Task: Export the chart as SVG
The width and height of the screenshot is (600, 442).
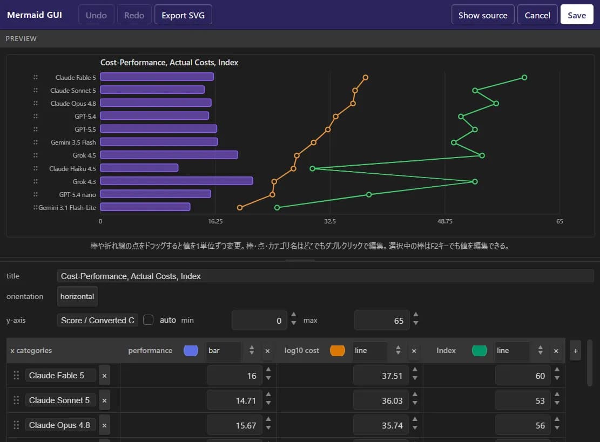Action: click(x=183, y=15)
